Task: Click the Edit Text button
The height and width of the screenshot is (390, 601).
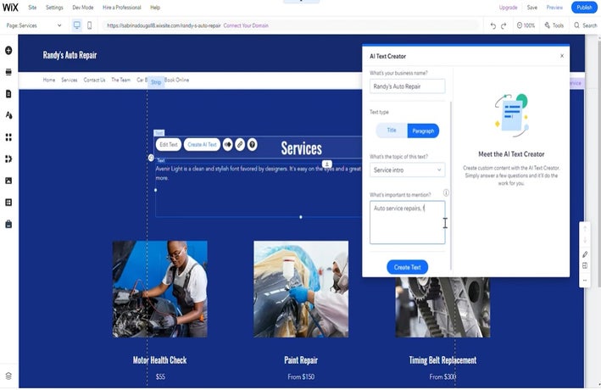Action: 169,145
